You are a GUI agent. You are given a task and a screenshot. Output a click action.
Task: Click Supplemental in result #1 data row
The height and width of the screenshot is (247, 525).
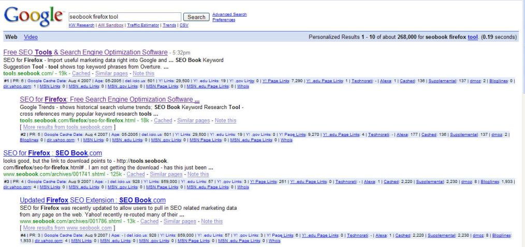tap(442, 81)
